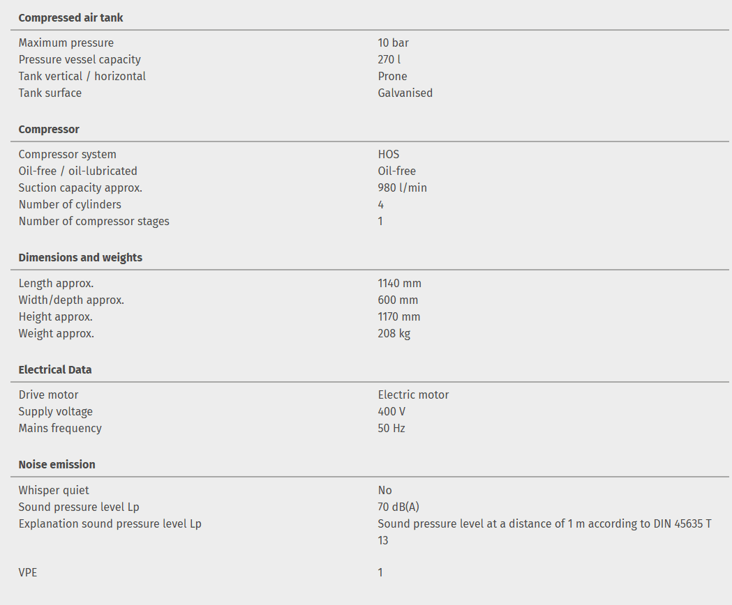Select the 1140 mm length value
This screenshot has width=732, height=605.
(x=399, y=284)
